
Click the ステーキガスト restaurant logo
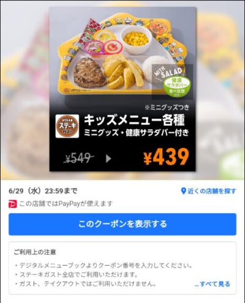[x=67, y=126]
